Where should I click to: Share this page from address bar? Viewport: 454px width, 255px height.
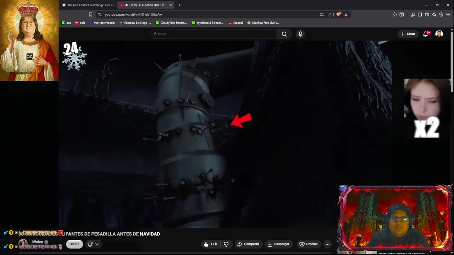pos(330,15)
